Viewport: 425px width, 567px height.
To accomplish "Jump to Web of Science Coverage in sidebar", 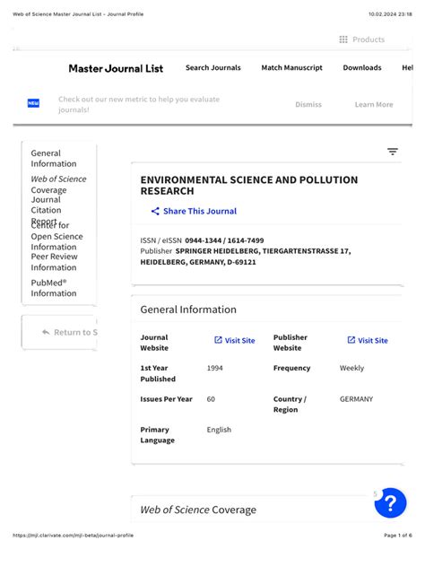I will point(58,185).
